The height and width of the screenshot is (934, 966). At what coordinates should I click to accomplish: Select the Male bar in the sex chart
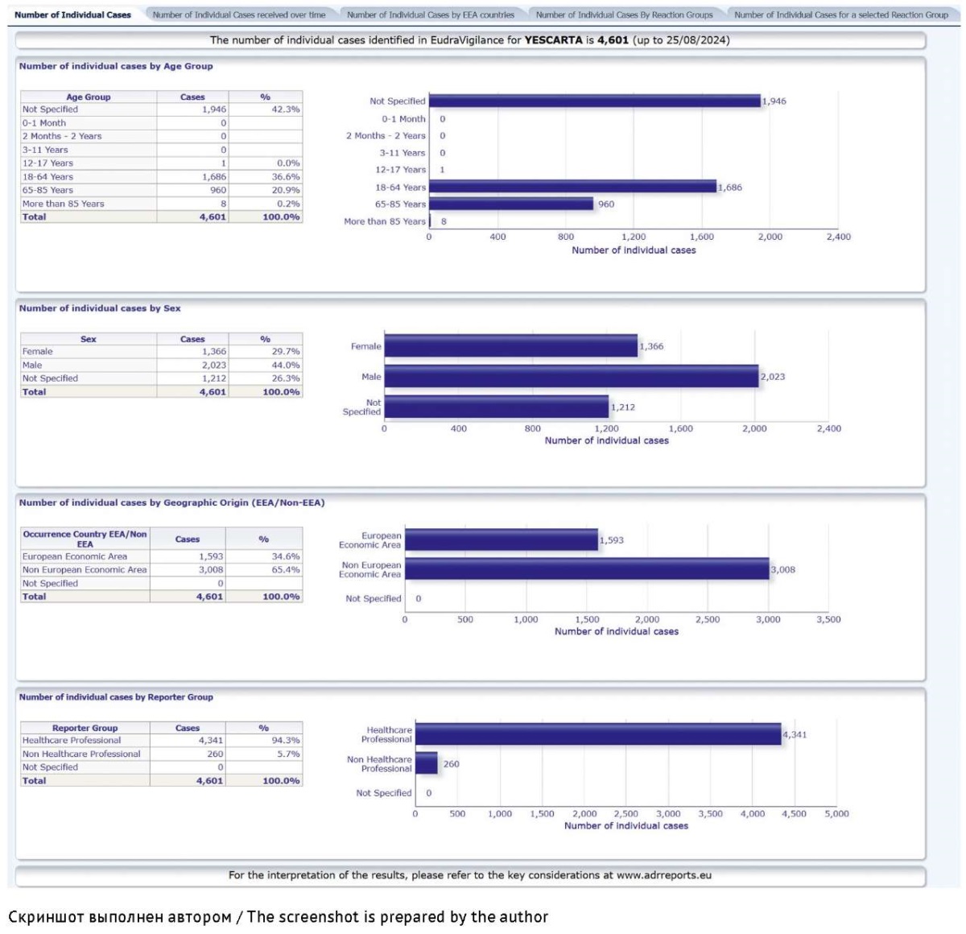point(572,376)
